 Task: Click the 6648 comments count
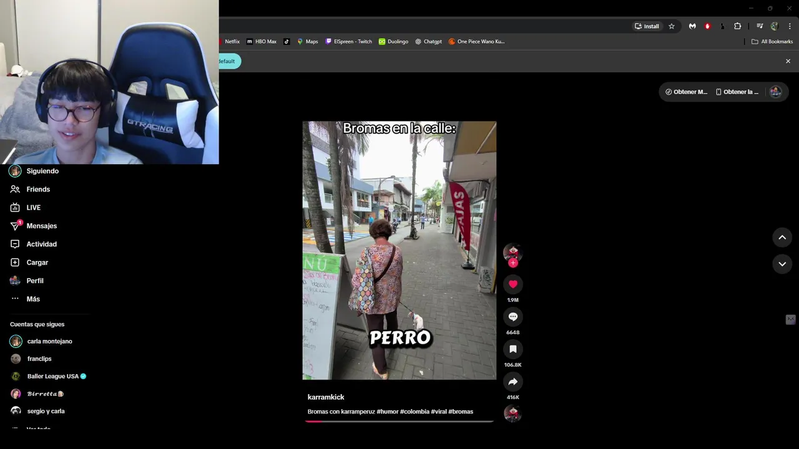(512, 332)
